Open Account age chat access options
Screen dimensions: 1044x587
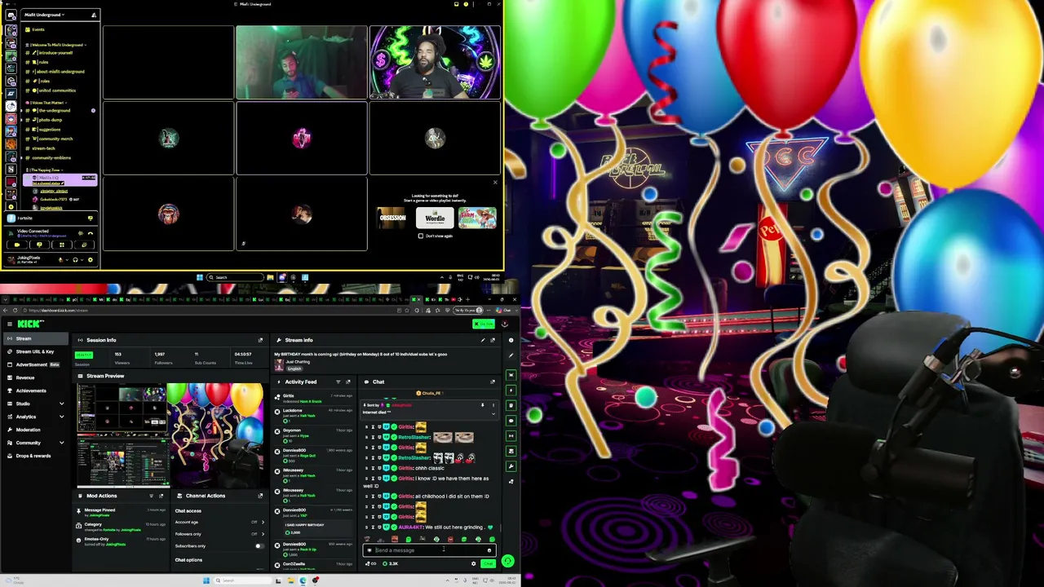click(221, 522)
